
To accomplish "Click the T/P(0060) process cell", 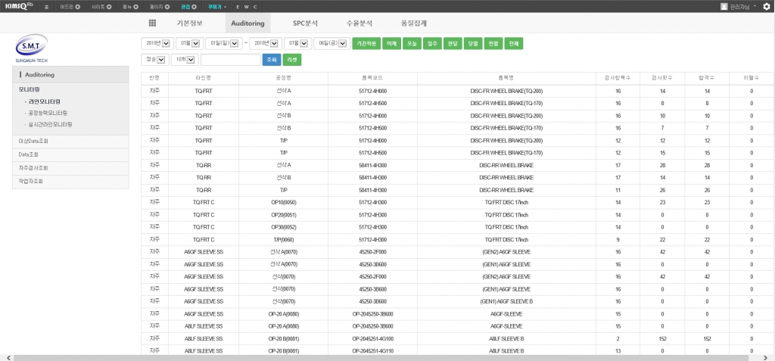I will click(283, 239).
